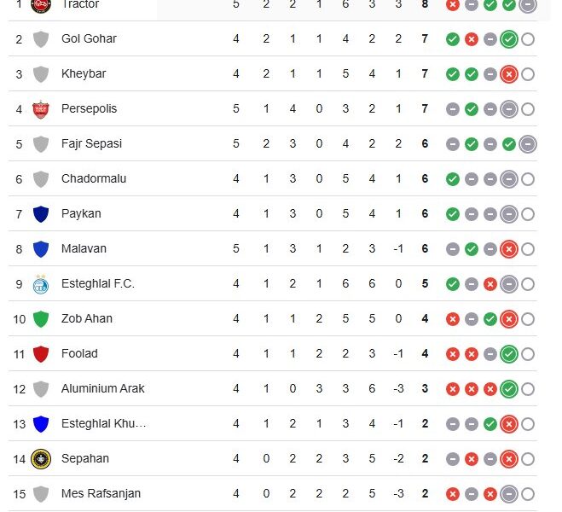Click the Esteghlal F.C. blue crest
Viewport: 562px width, 512px height.
click(41, 284)
